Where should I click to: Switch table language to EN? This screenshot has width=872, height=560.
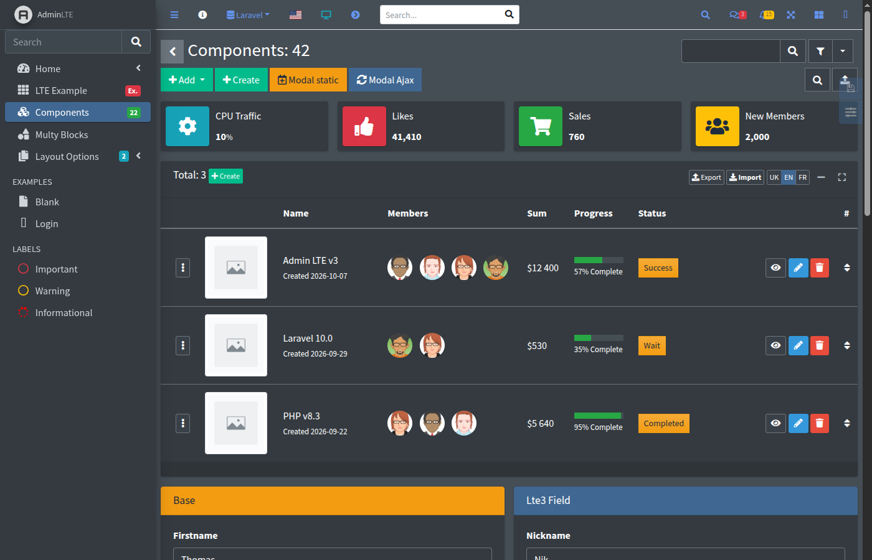point(789,177)
